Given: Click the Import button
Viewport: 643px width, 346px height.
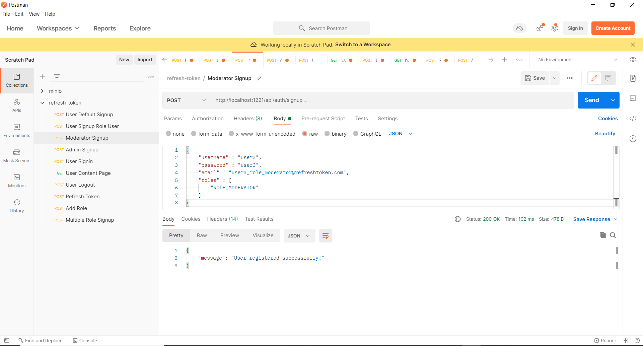Looking at the screenshot, I should [145, 60].
